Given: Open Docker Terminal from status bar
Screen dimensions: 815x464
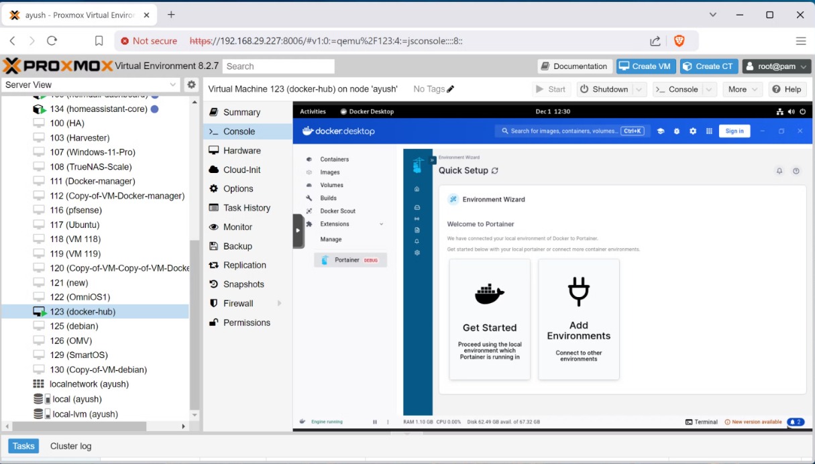Looking at the screenshot, I should (702, 422).
